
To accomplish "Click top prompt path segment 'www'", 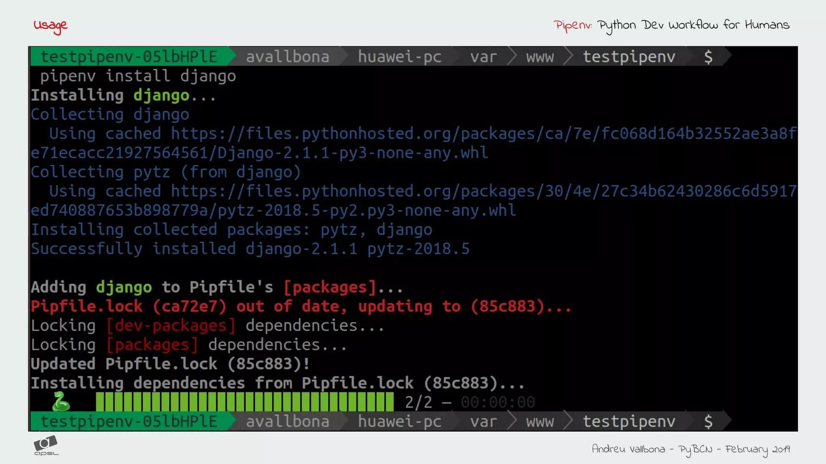I will click(540, 57).
